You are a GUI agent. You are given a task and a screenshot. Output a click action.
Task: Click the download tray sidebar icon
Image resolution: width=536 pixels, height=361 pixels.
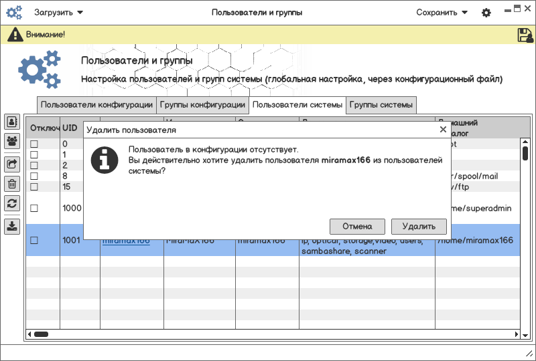pos(12,226)
